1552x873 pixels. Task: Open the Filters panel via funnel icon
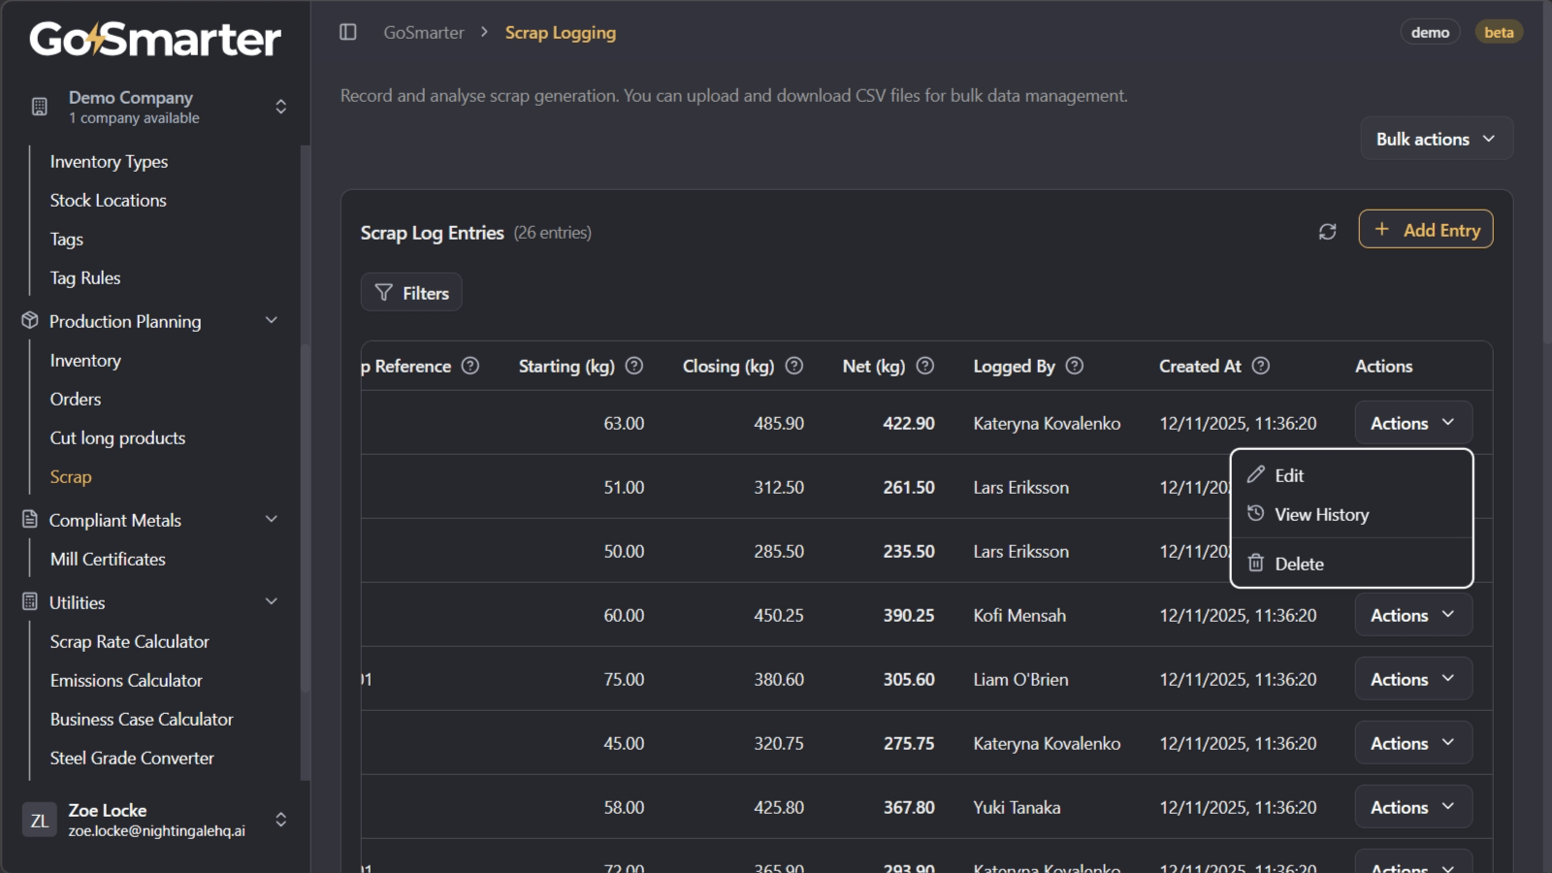coord(385,292)
